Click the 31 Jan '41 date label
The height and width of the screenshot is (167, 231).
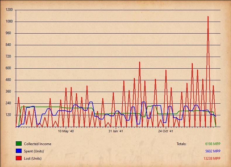tap(116, 131)
